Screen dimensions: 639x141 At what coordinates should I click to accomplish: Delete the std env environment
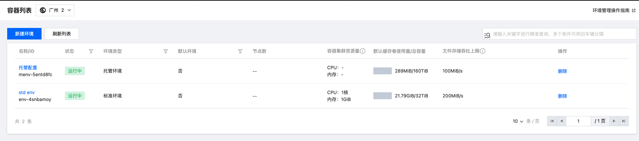point(562,96)
